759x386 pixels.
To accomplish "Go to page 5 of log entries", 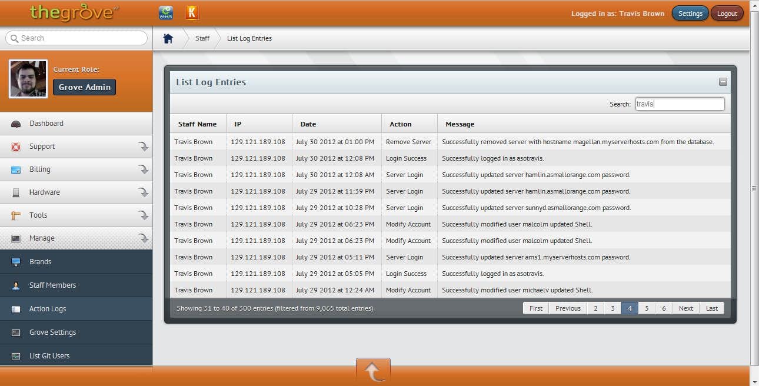I will pos(647,308).
